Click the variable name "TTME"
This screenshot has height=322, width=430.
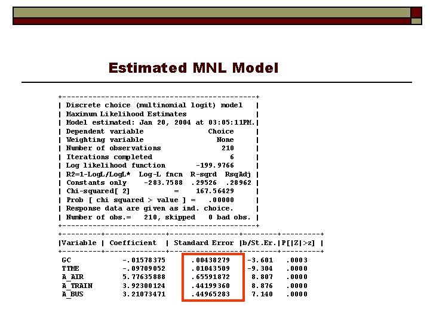click(70, 268)
